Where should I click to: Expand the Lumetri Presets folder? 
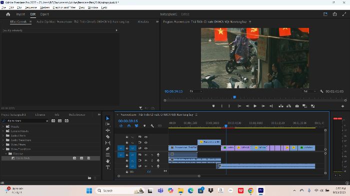point(3,131)
